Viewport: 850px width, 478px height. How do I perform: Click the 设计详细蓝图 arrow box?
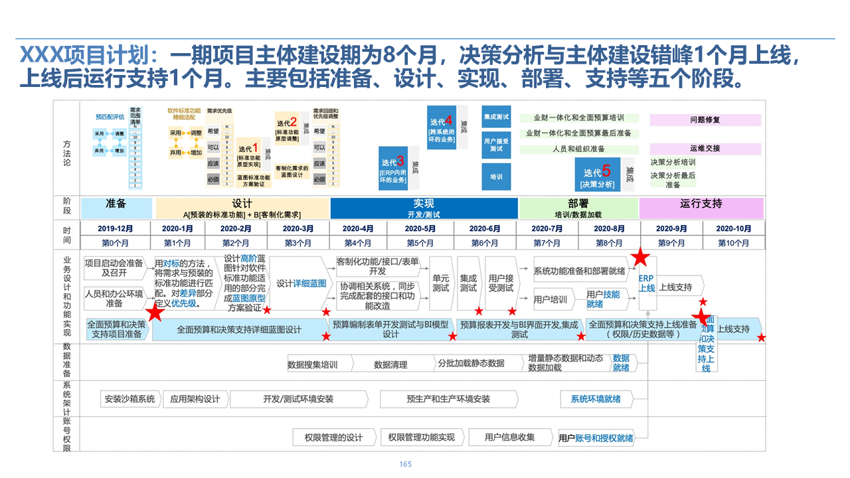pos(303,283)
